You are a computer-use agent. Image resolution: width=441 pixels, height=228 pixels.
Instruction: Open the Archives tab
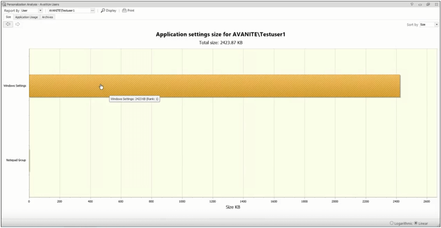[x=47, y=17]
